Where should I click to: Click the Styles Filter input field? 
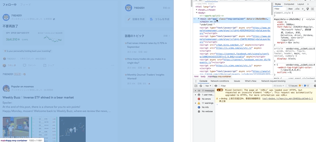click(x=280, y=9)
